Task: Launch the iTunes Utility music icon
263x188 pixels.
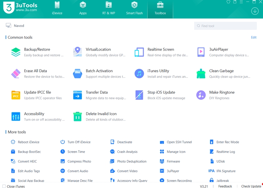Action: point(139,73)
